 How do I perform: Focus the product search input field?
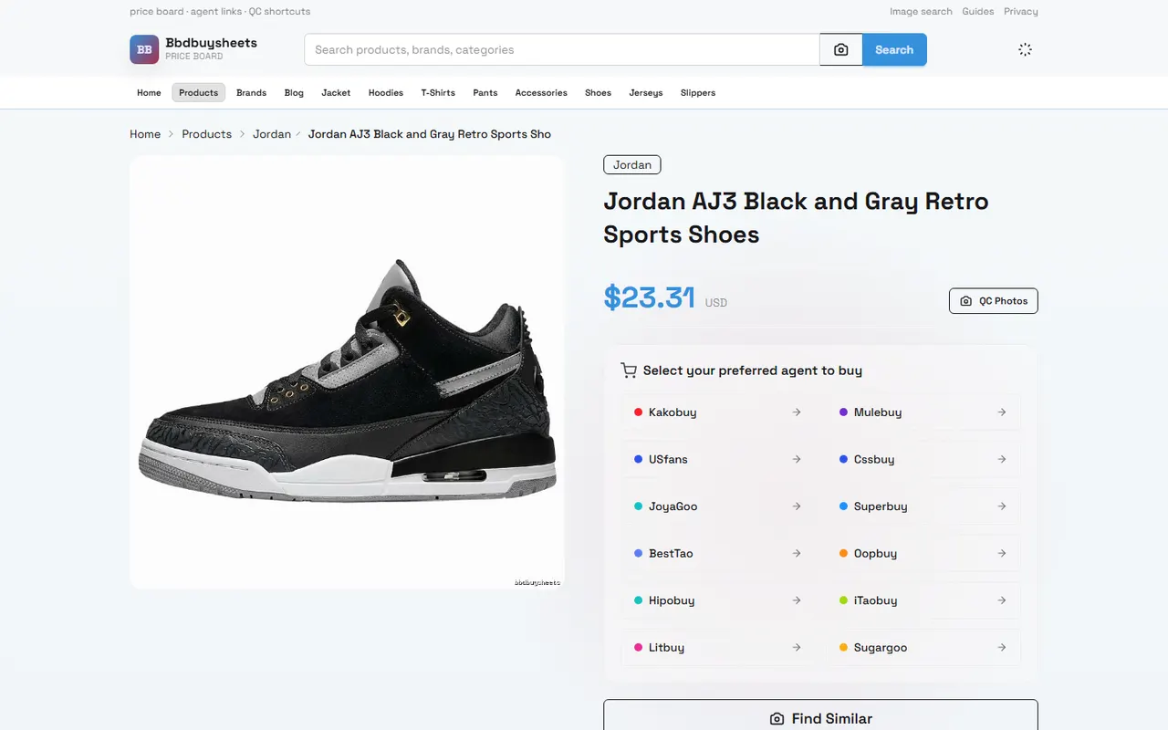(x=562, y=50)
